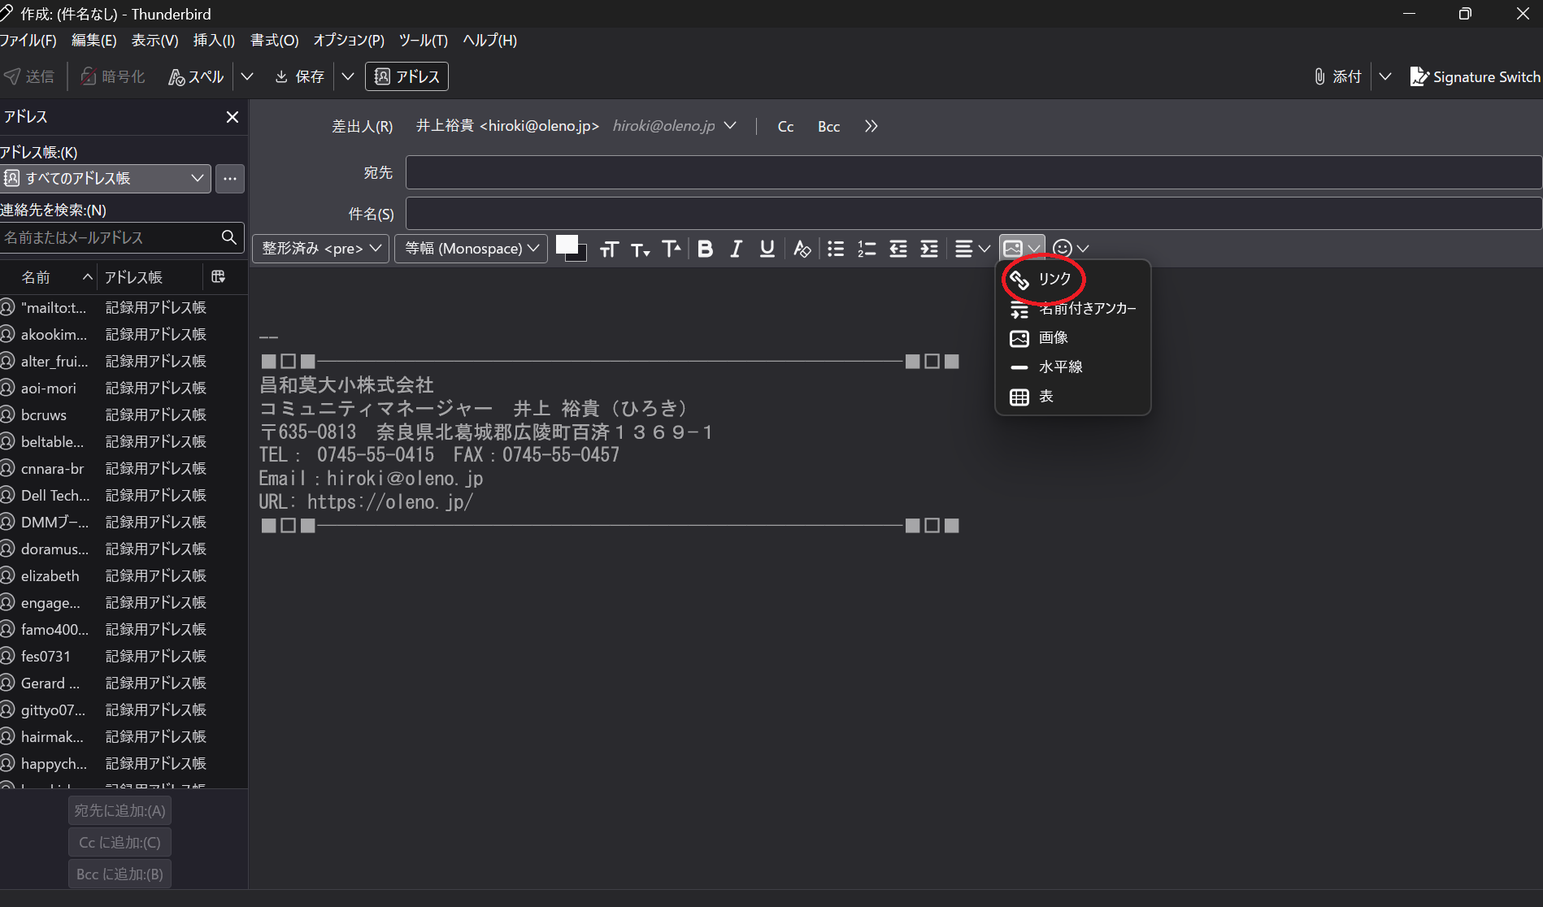Viewport: 1543px width, 907px height.
Task: Open the 等幅 (Monospace) font dropdown
Action: point(472,249)
